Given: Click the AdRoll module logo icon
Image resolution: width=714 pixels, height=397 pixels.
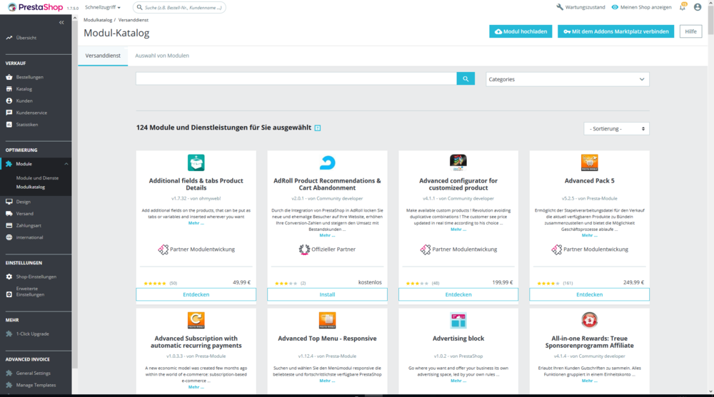Looking at the screenshot, I should point(328,163).
